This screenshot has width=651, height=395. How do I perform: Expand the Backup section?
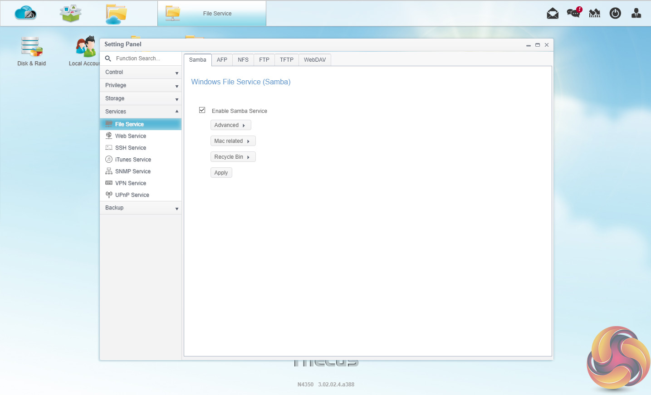point(141,208)
